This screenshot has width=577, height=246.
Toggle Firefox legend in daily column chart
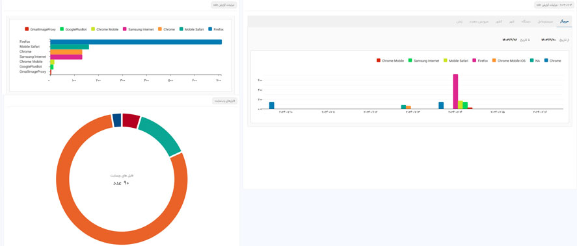pos(480,60)
